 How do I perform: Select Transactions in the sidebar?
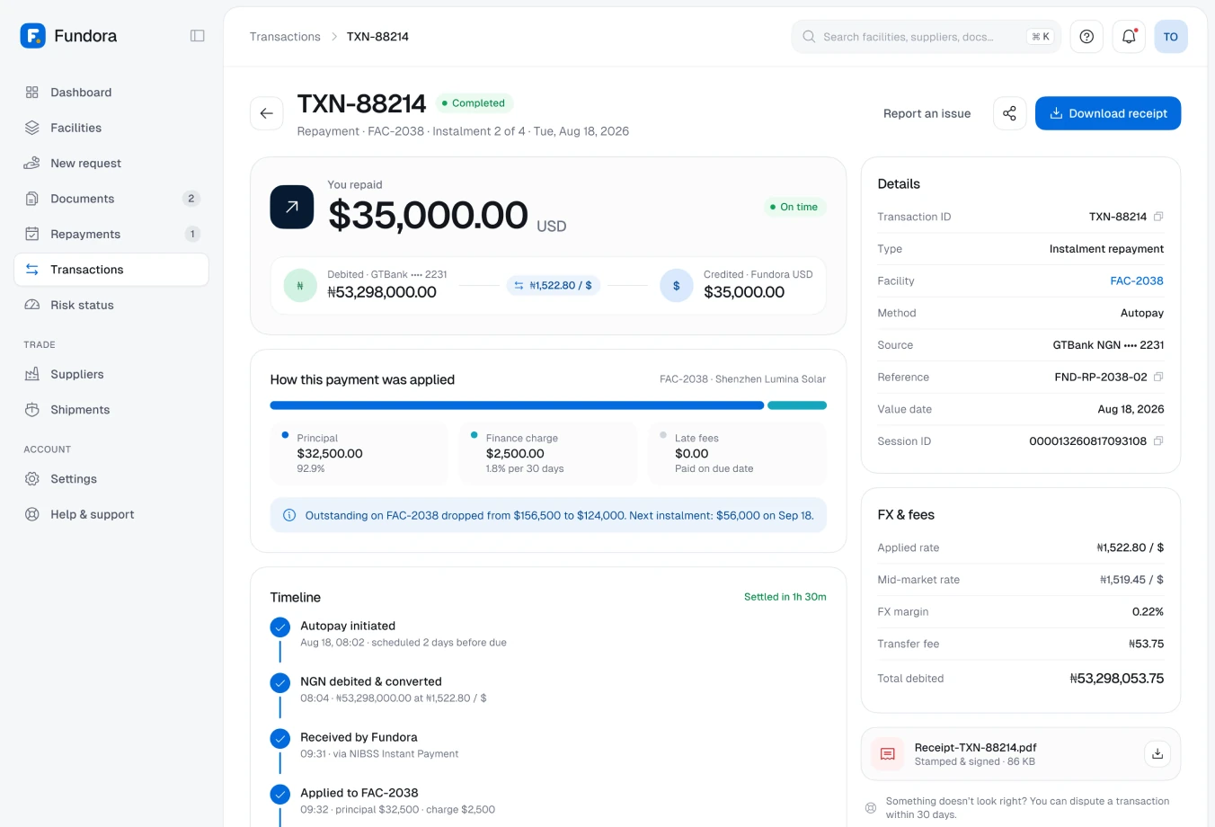[111, 270]
